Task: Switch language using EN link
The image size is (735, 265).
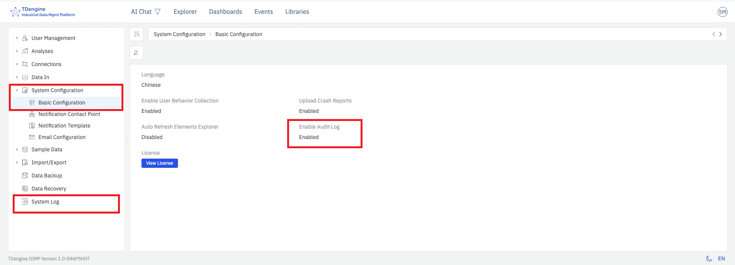Action: [x=721, y=258]
